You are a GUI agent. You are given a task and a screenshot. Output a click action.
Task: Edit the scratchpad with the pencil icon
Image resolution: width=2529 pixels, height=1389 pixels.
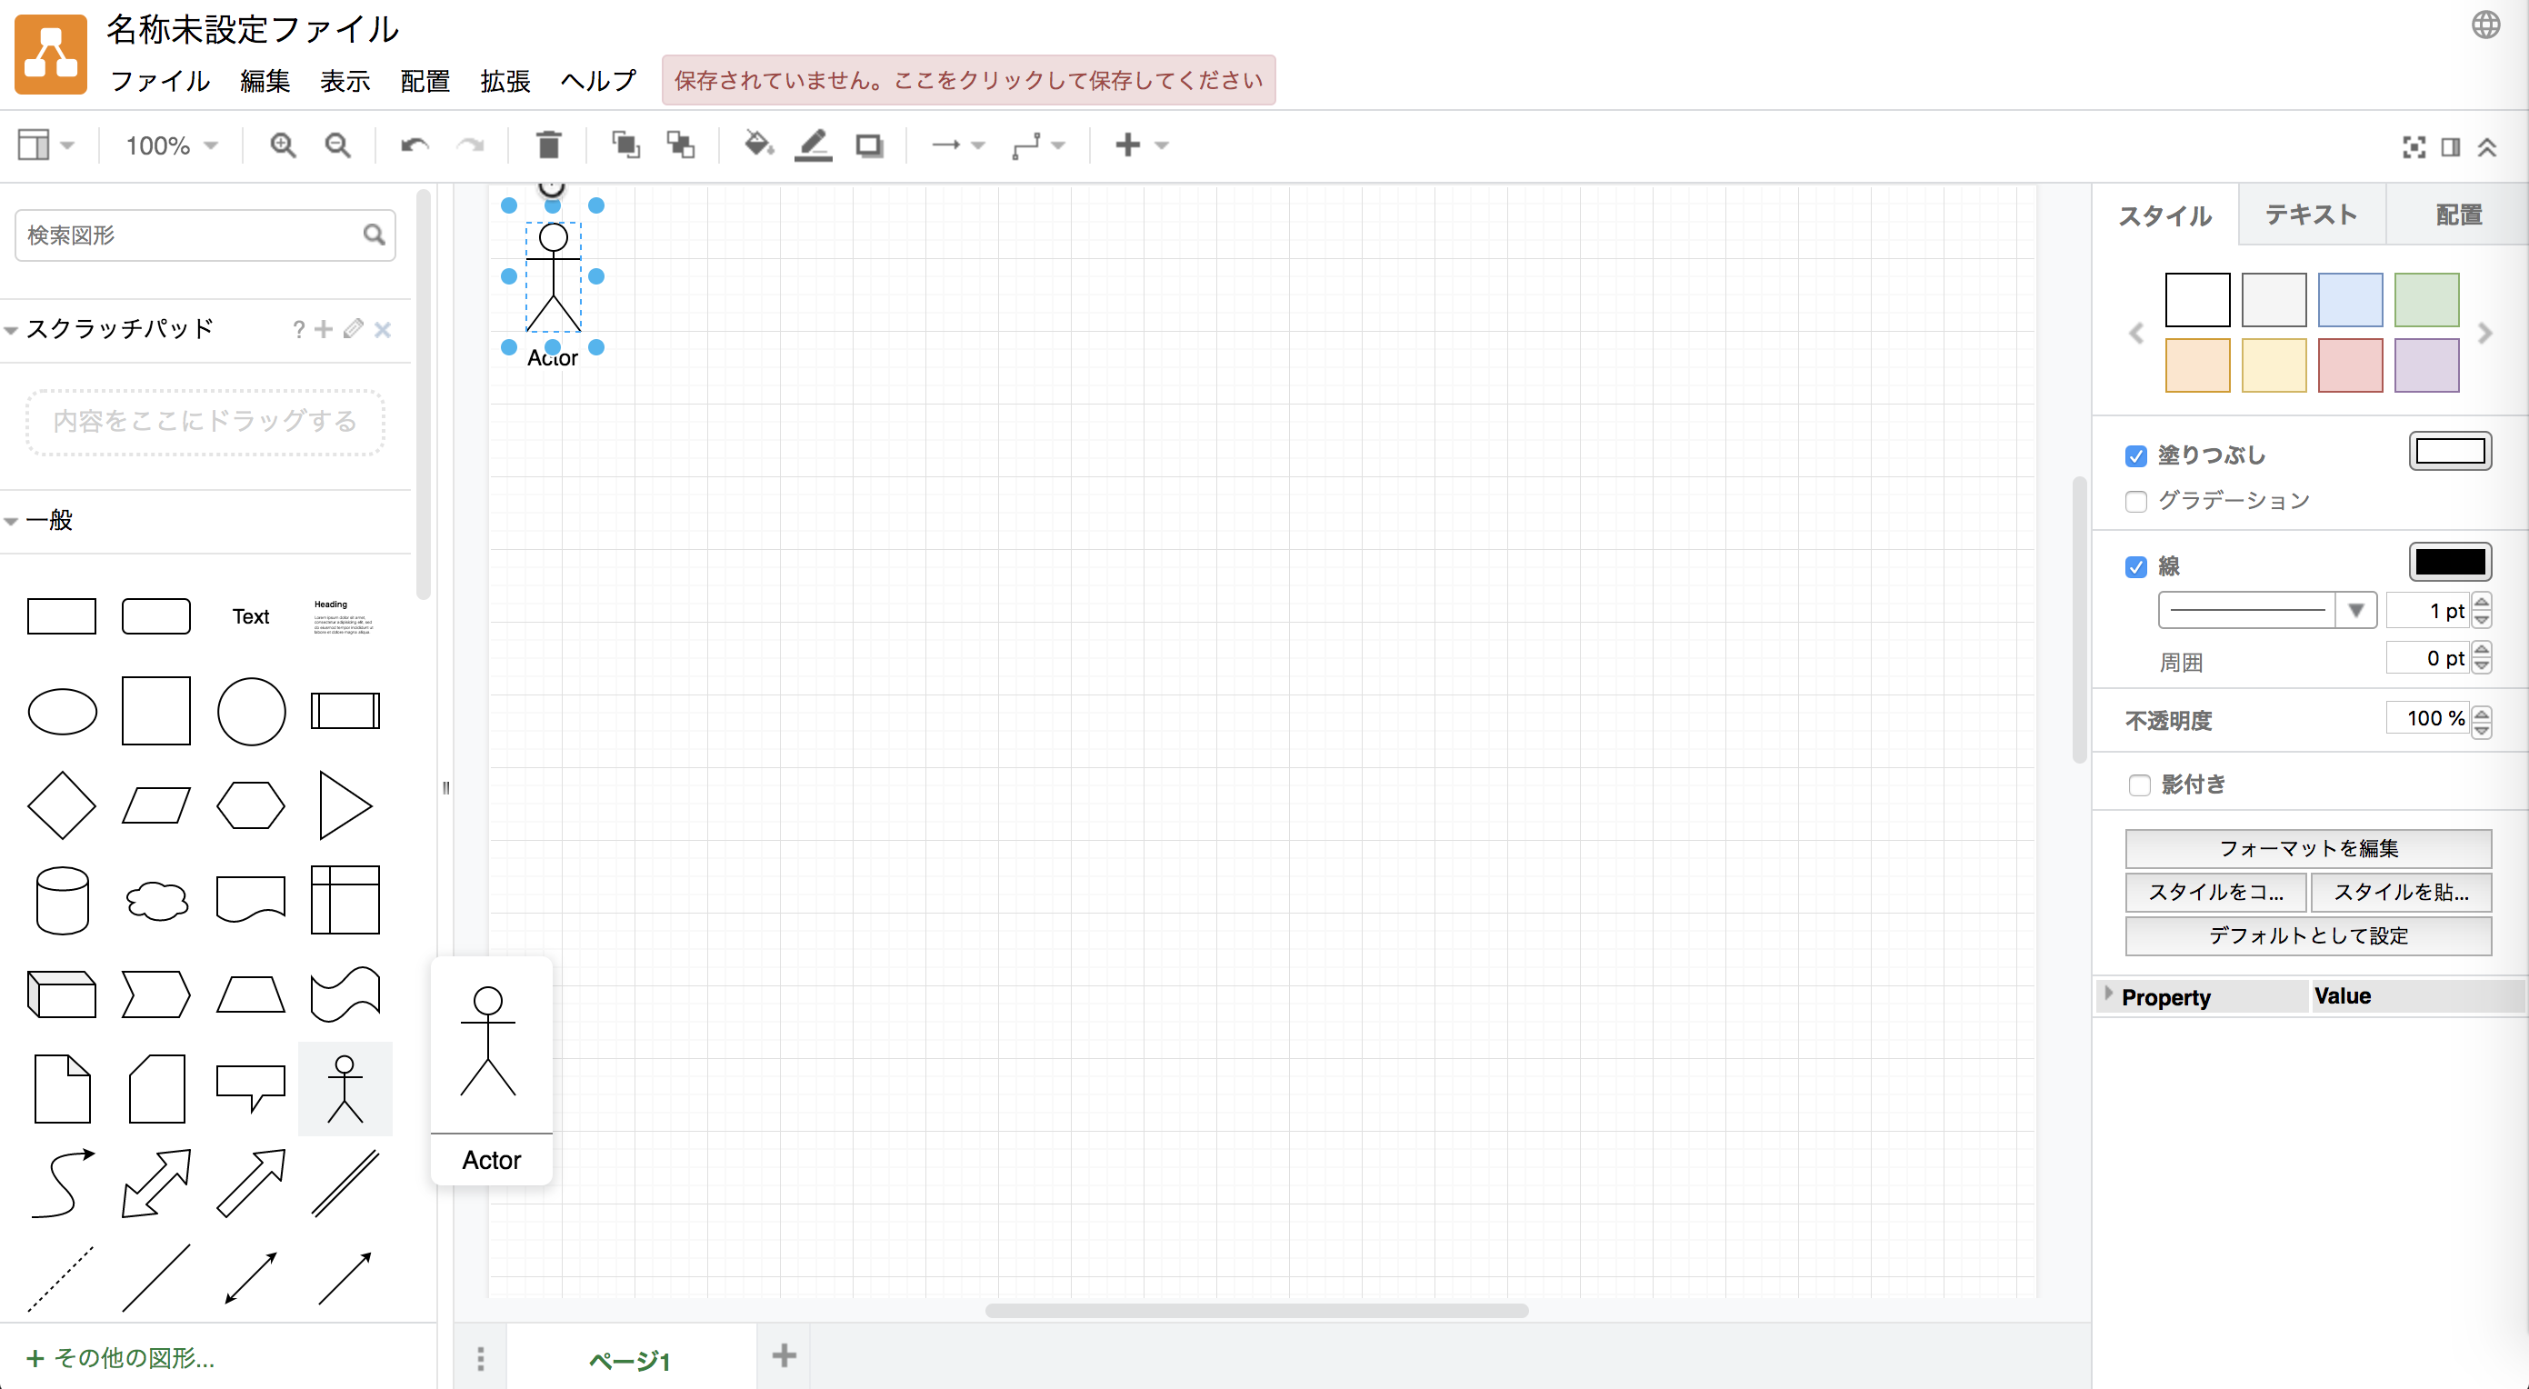coord(353,329)
